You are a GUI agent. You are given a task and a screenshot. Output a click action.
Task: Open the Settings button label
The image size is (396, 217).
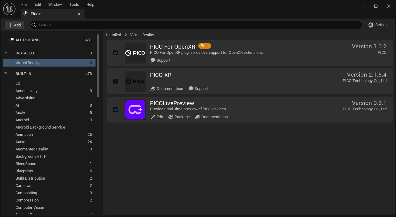pyautogui.click(x=382, y=25)
